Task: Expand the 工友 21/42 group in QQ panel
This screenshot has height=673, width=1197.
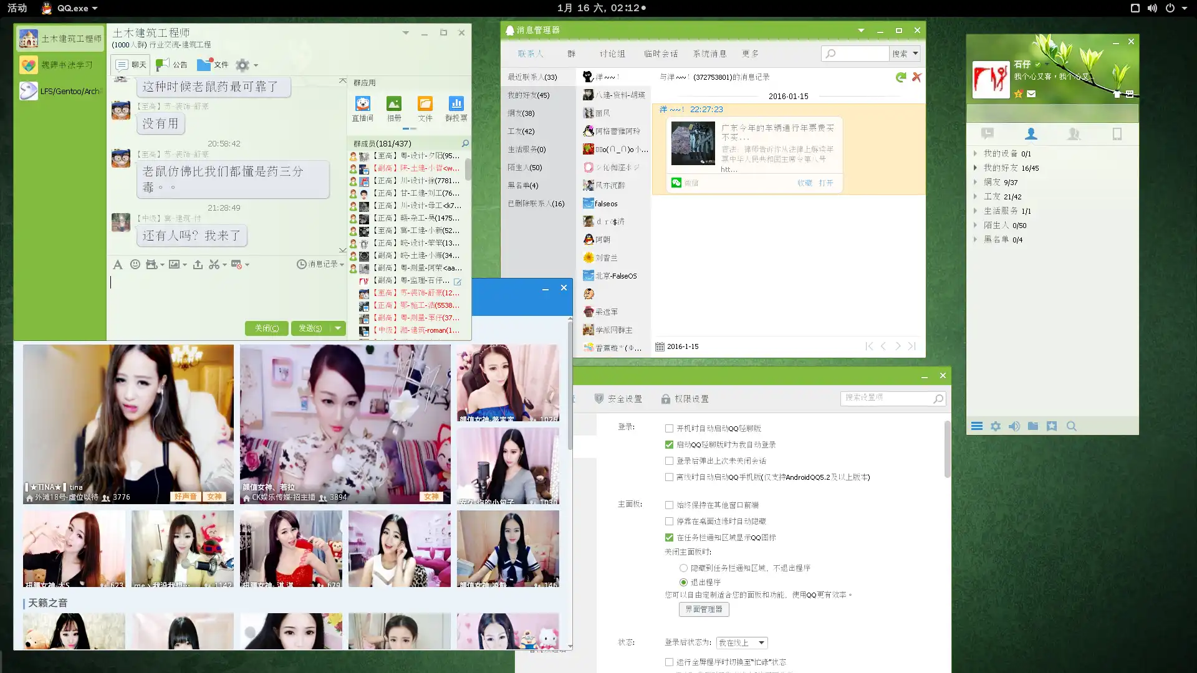Action: pyautogui.click(x=975, y=197)
